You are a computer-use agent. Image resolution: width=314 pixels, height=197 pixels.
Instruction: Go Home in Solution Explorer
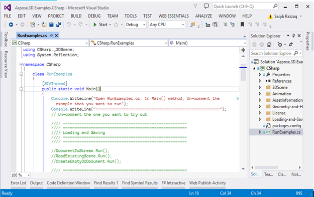click(x=269, y=45)
